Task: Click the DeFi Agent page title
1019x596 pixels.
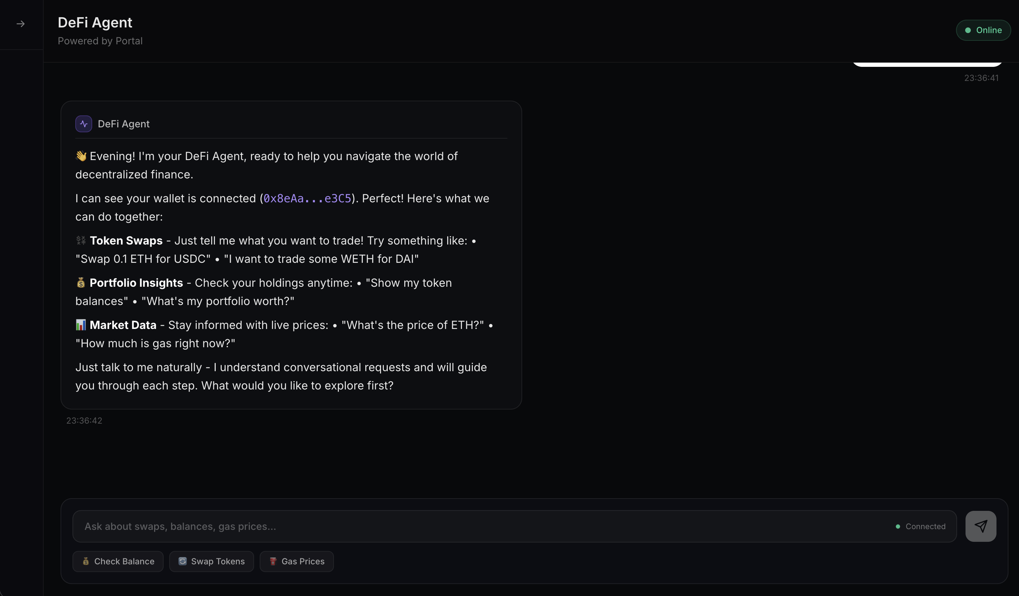Action: pyautogui.click(x=95, y=23)
